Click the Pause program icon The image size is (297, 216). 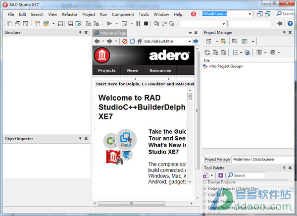(138, 23)
